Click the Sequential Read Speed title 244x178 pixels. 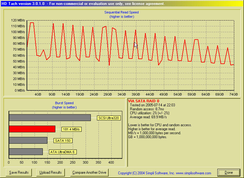pos(121,12)
